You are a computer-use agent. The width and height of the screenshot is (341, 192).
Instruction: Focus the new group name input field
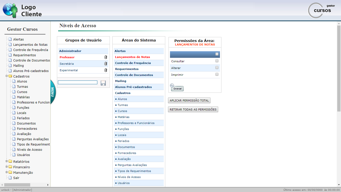point(78,82)
